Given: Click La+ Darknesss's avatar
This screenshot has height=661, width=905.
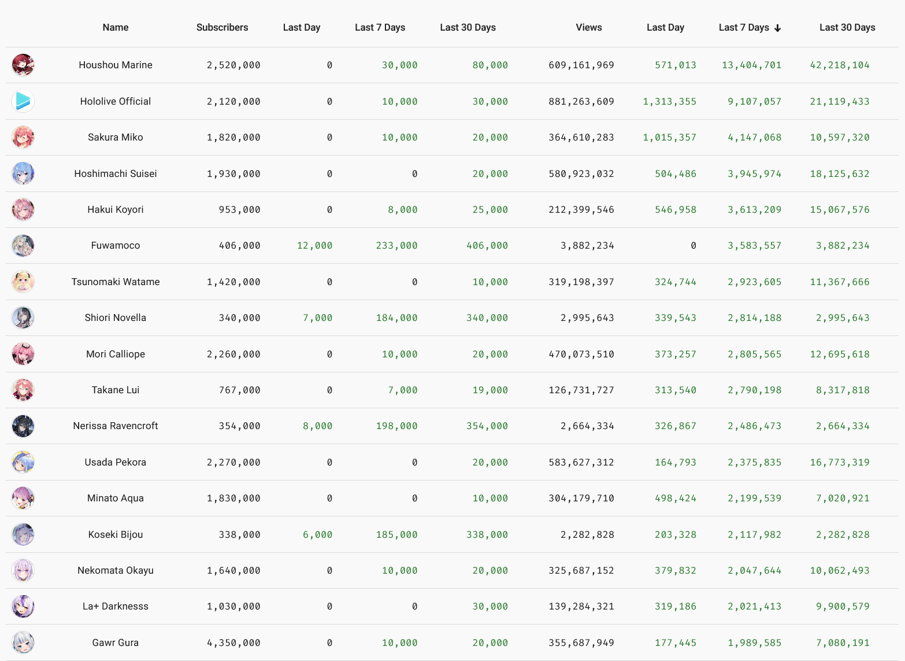Looking at the screenshot, I should [x=23, y=606].
